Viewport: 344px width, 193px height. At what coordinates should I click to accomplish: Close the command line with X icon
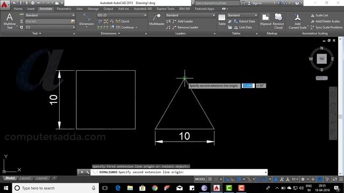[82, 172]
